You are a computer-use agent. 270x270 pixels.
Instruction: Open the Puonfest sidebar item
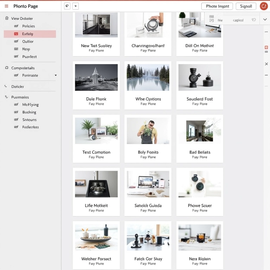pos(30,57)
